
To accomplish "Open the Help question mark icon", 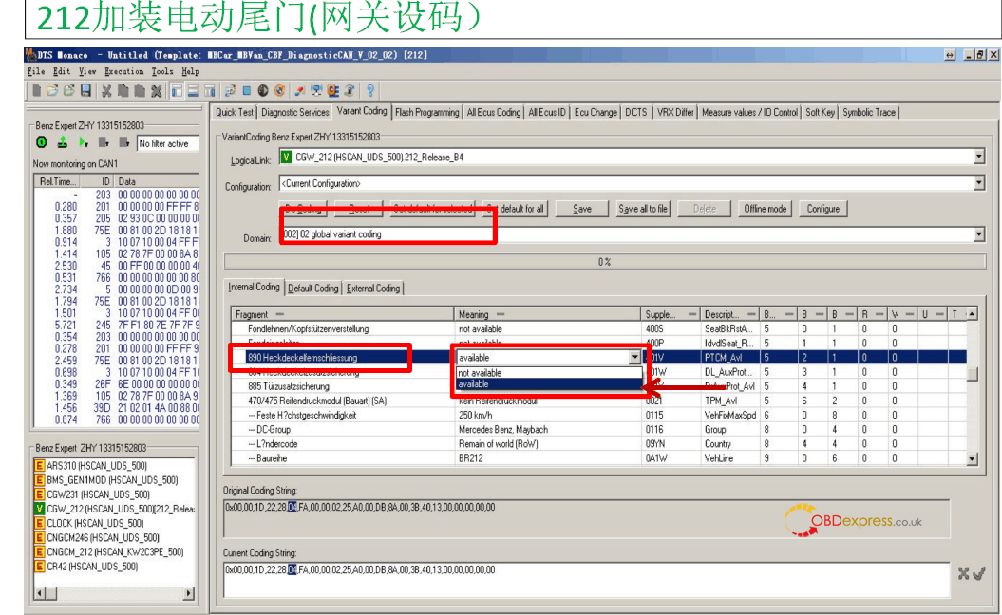I will [x=369, y=91].
